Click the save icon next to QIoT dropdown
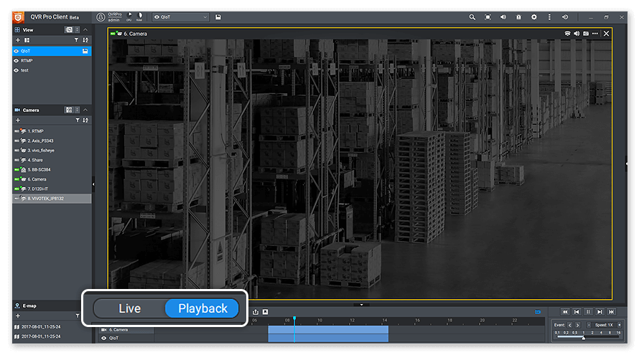Viewport: 639px width, 355px height. click(x=218, y=16)
